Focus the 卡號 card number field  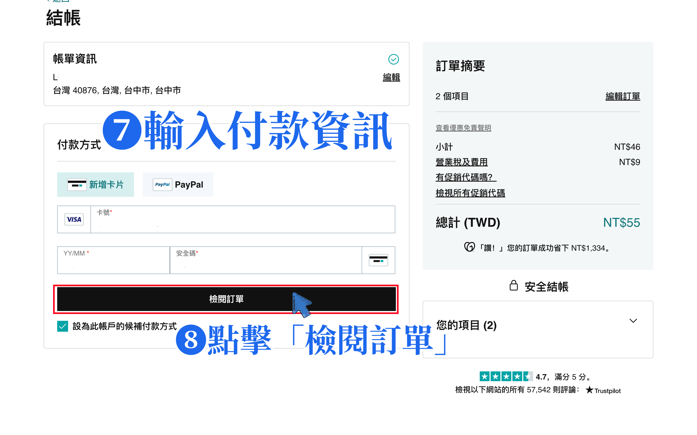243,219
